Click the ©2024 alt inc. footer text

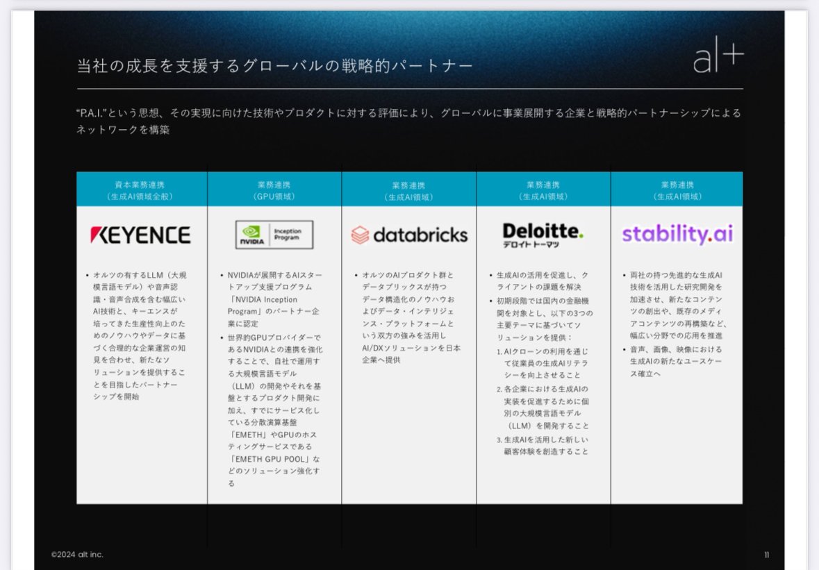point(78,555)
